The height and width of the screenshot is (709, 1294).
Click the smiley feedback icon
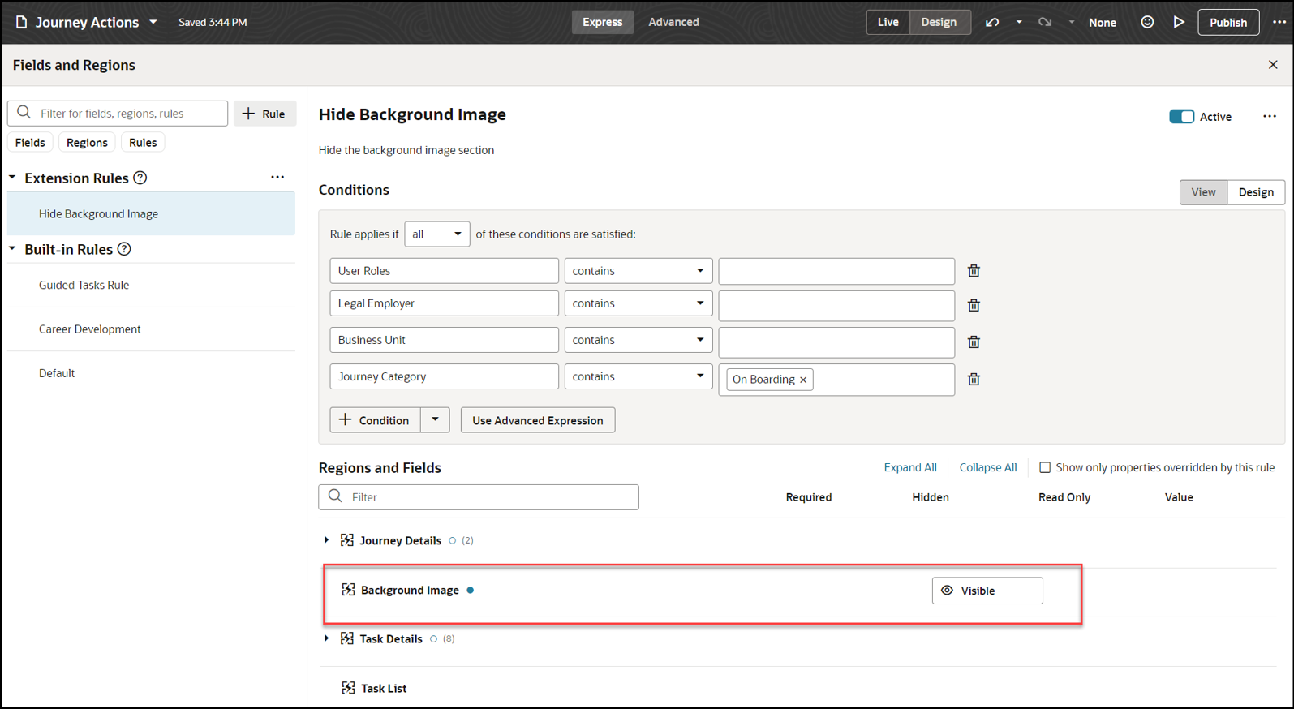click(x=1147, y=23)
